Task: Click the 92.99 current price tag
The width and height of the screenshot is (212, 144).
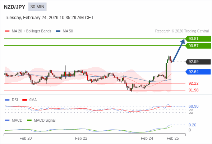Action: click(x=198, y=62)
